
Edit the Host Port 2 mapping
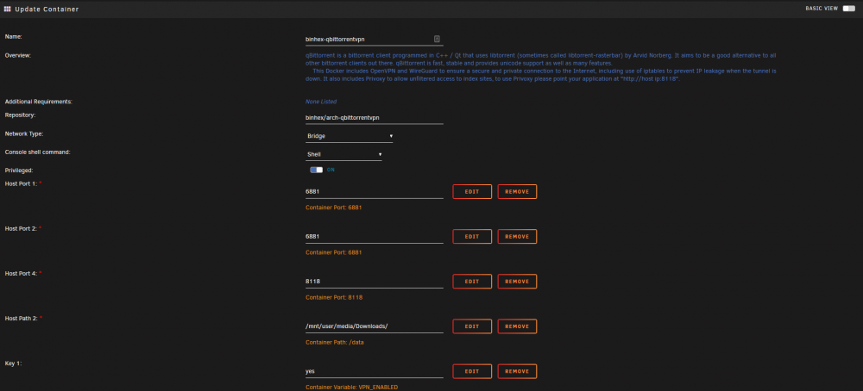click(472, 236)
